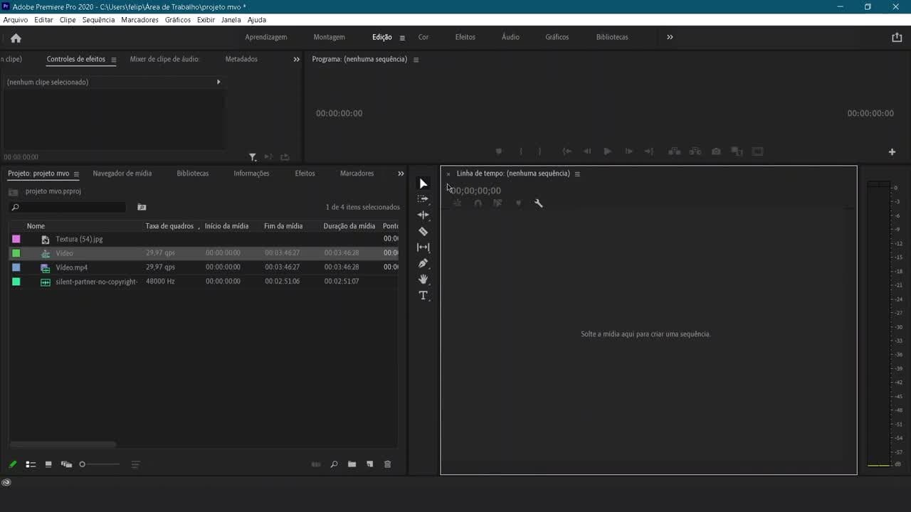Toggle insert sequences as nests button

(x=457, y=203)
